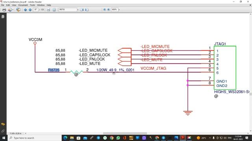Go to next page with down arrow
Viewport: 252px width, 141px height.
coord(30,10)
